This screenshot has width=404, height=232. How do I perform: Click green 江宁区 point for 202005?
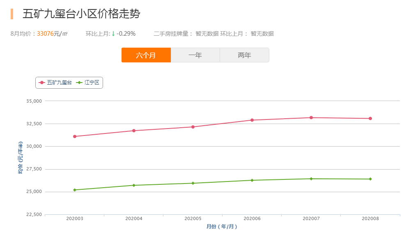193,183
